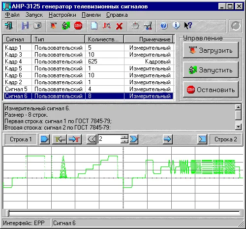
Task: Open the Запуск menu
Action: [x=34, y=15]
